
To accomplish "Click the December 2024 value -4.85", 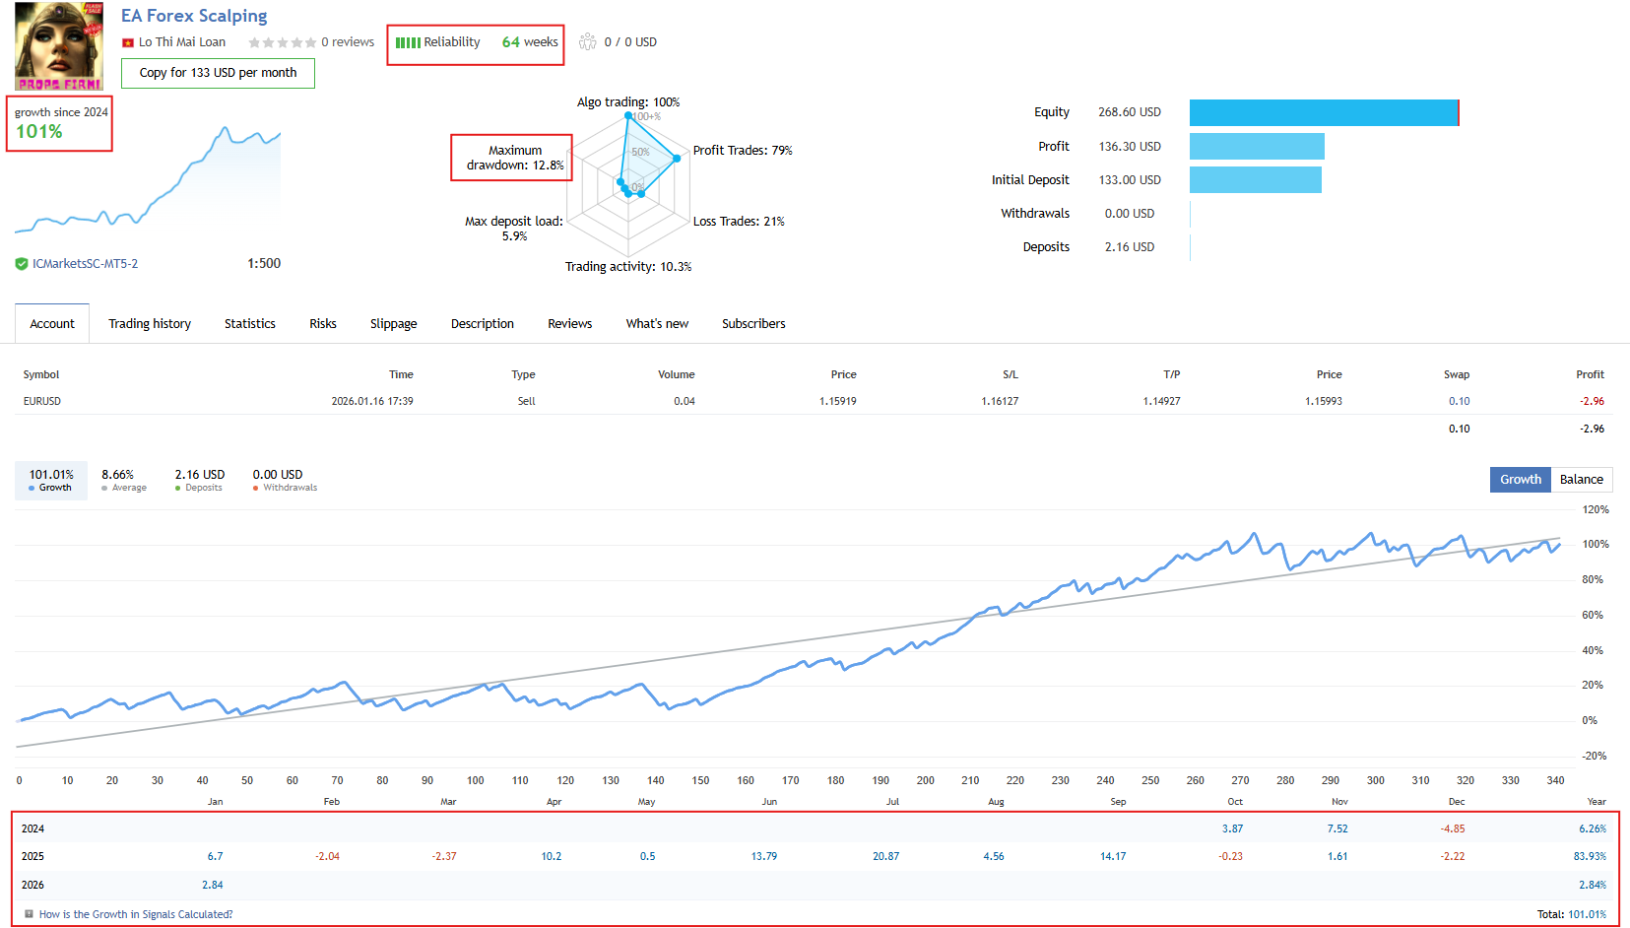I will [1453, 829].
